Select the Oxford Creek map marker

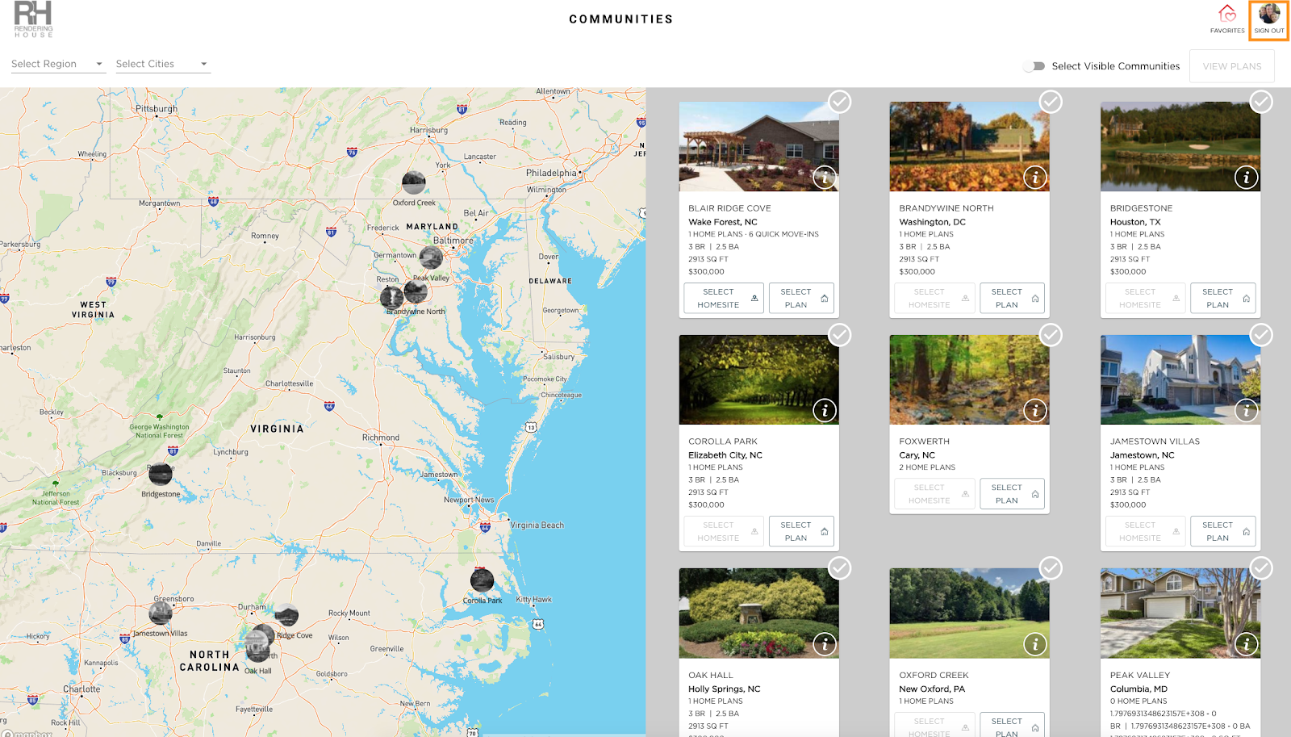[414, 183]
